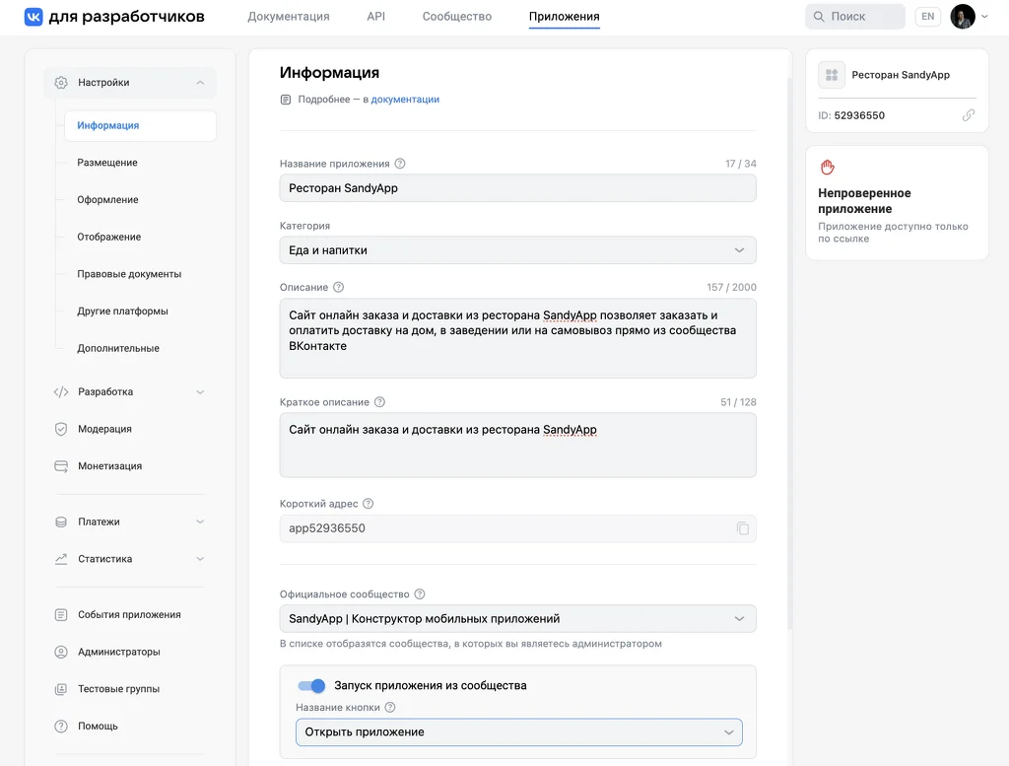The height and width of the screenshot is (766, 1009).
Task: Click the Настройки gear icon
Action: point(61,83)
